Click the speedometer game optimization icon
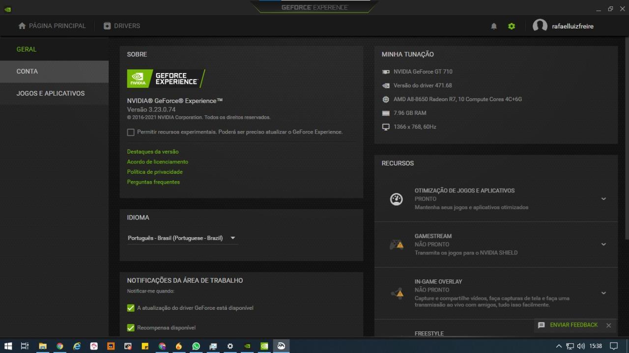 pyautogui.click(x=396, y=199)
